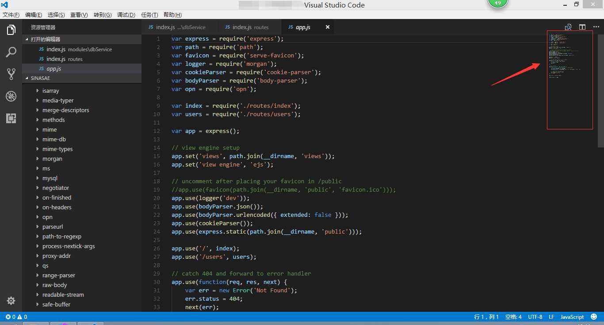
Task: Change file encoding UTF-8
Action: coord(535,317)
